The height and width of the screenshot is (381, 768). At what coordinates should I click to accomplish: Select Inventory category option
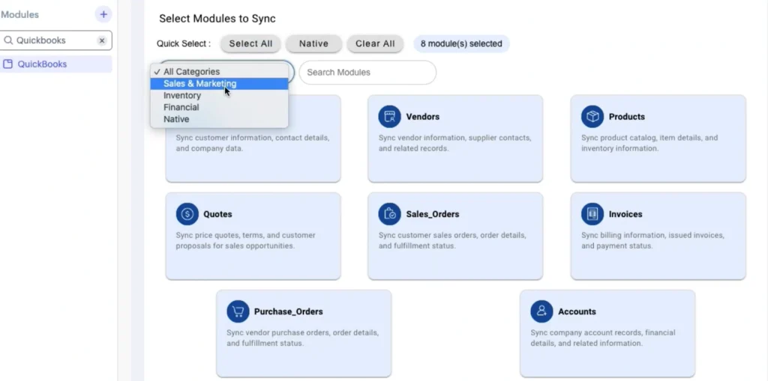point(220,95)
